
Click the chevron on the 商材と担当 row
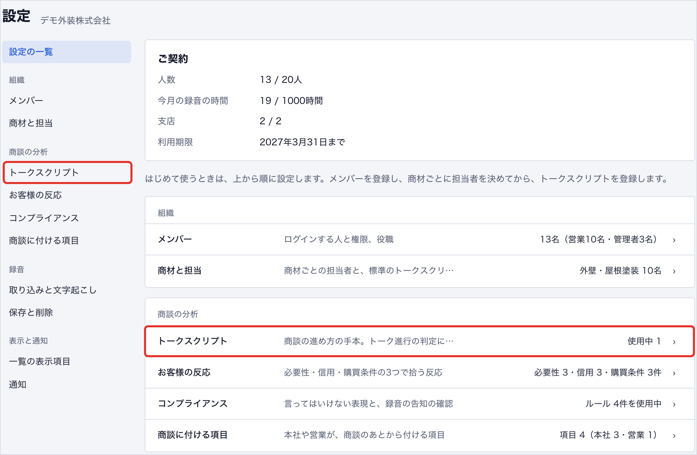point(674,271)
